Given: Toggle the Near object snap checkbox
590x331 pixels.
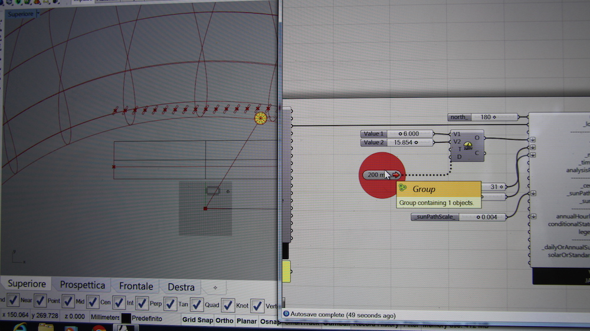Looking at the screenshot, I should click(x=14, y=300).
